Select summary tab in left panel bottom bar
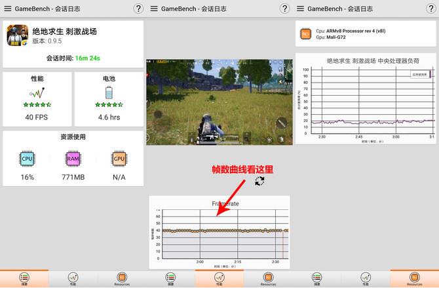The image size is (439, 288). pos(24,279)
